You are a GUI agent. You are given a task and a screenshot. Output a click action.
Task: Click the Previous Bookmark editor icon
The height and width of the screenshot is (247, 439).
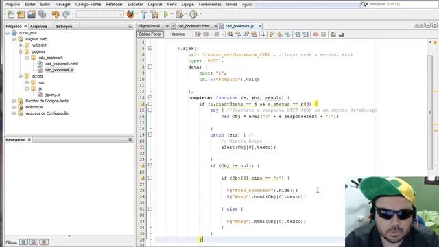[272, 34]
